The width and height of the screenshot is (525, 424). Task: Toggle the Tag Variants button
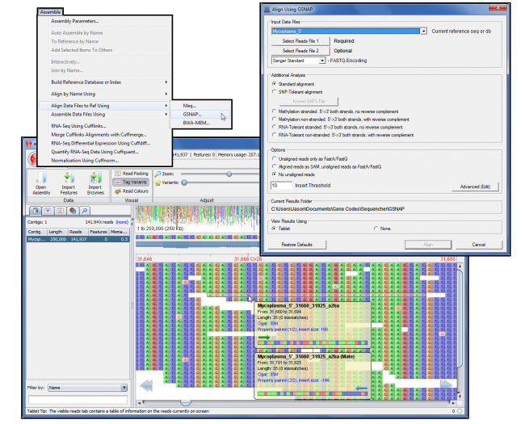coord(132,183)
